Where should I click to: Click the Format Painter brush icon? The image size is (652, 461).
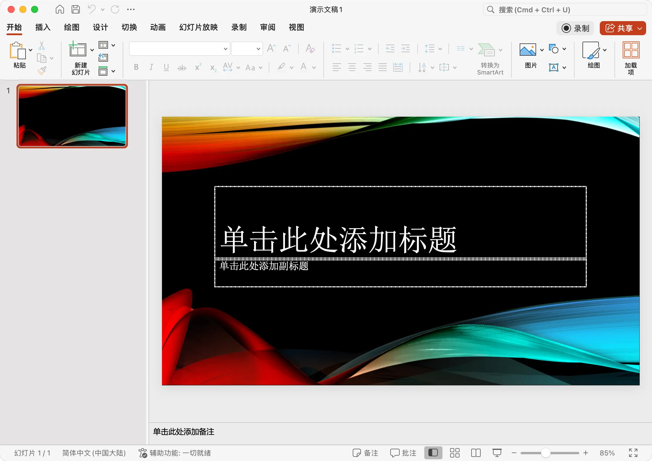[x=42, y=70]
